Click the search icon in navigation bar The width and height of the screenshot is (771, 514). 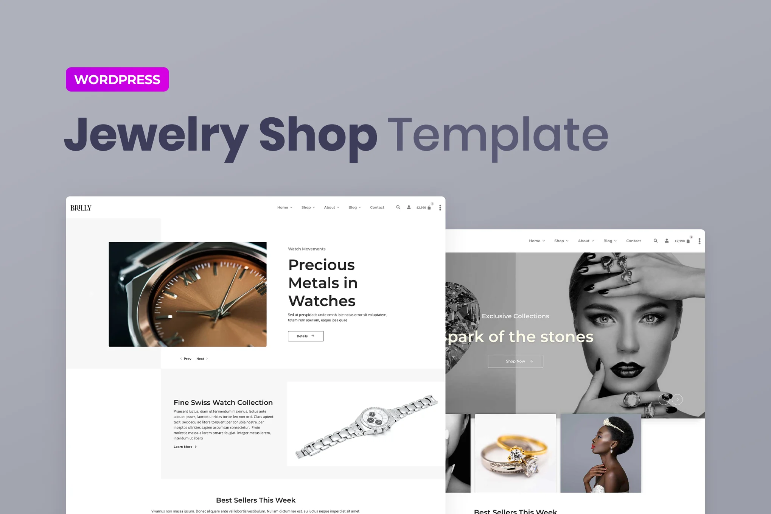pyautogui.click(x=398, y=207)
